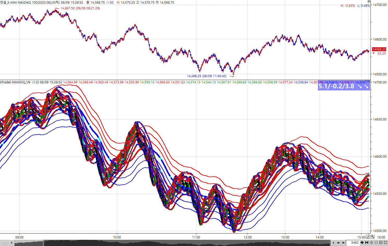Zoom out with the minus circle icon
The width and height of the screenshot is (388, 246).
click(376, 243)
